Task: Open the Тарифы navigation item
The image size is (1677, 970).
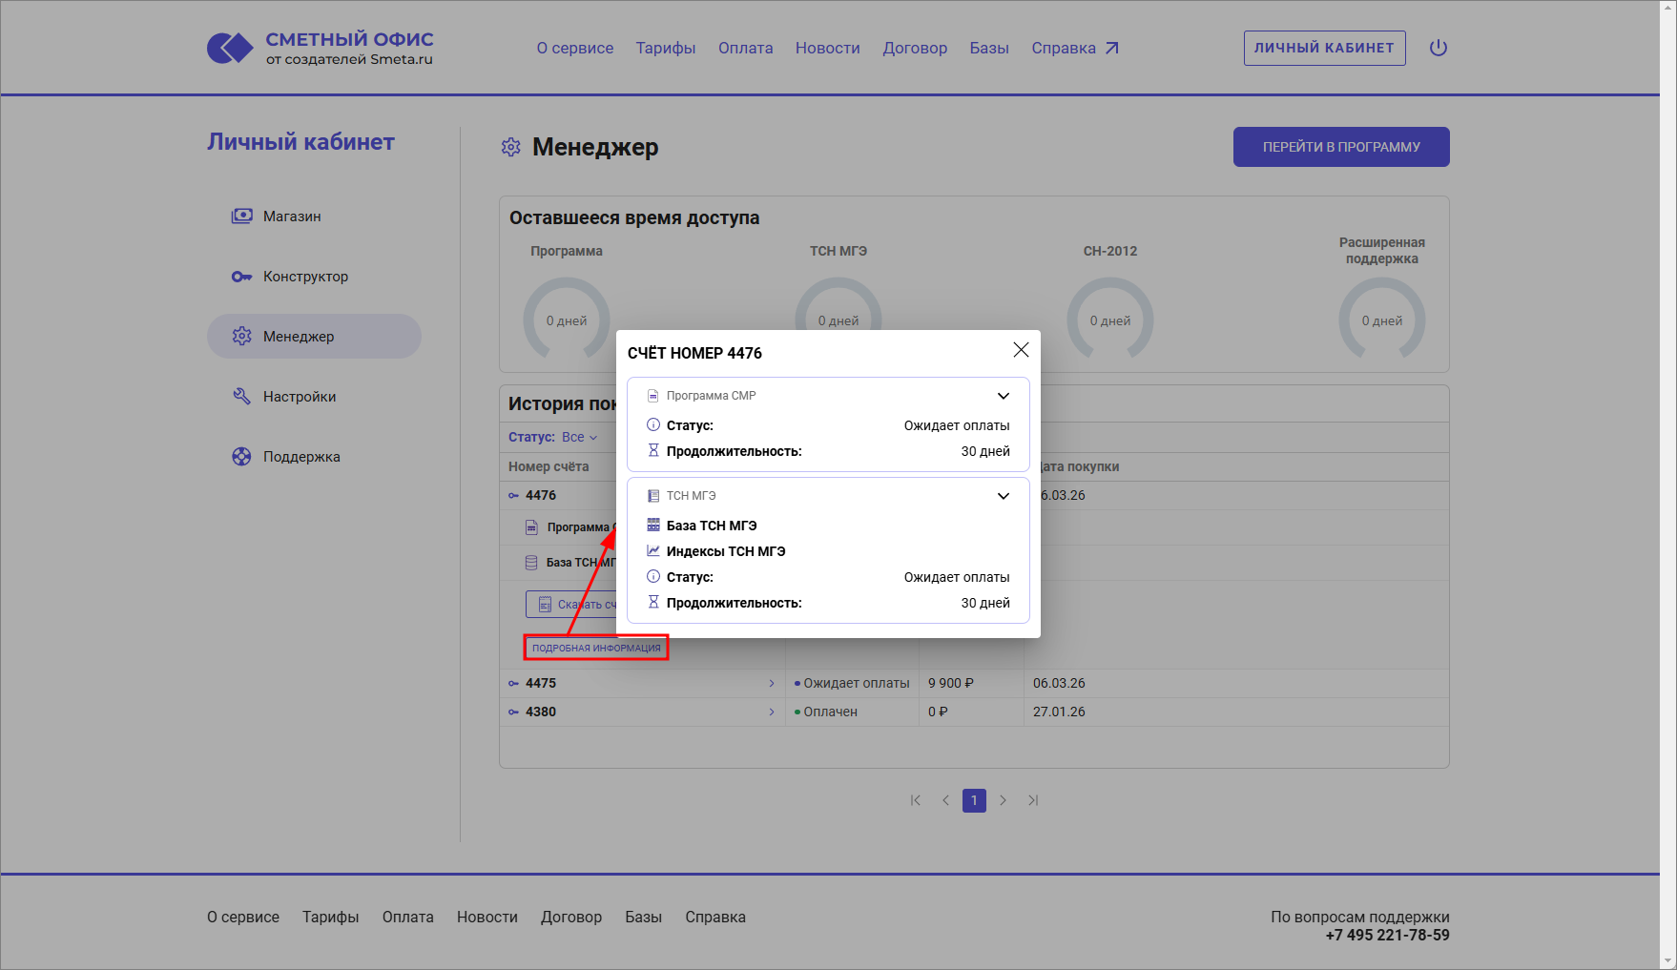Action: 665,47
